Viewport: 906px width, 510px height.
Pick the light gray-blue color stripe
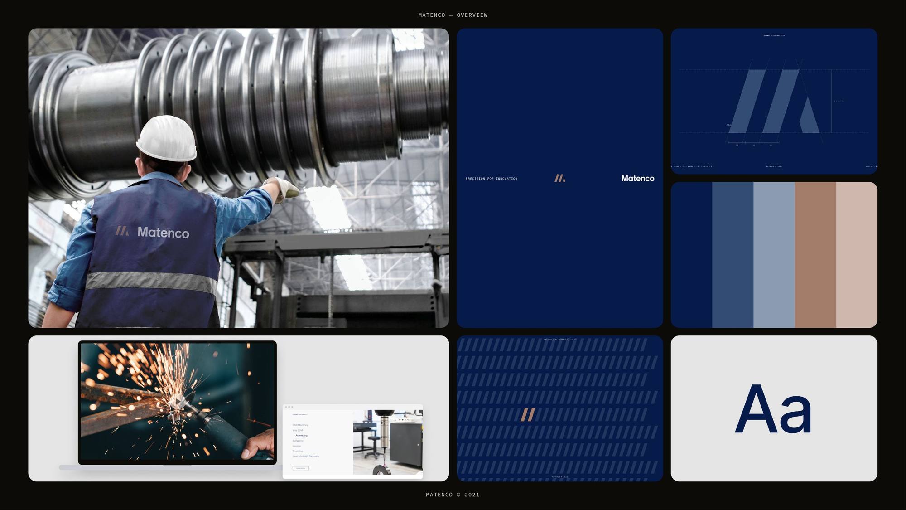point(774,255)
